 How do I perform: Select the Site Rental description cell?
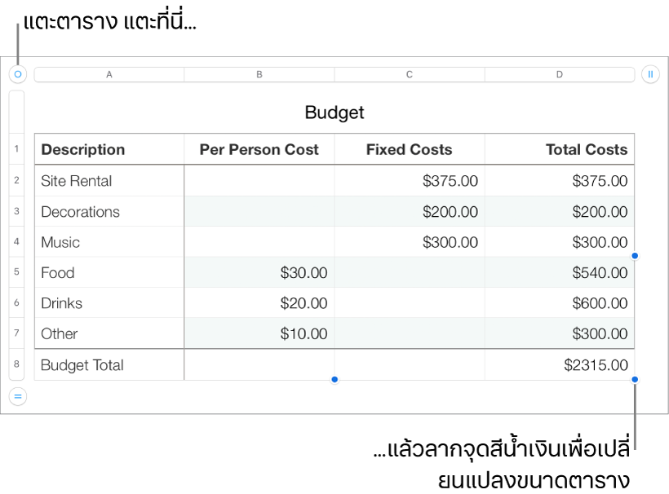click(109, 181)
